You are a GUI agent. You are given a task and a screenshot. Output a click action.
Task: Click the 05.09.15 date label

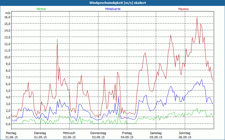(x=156, y=137)
